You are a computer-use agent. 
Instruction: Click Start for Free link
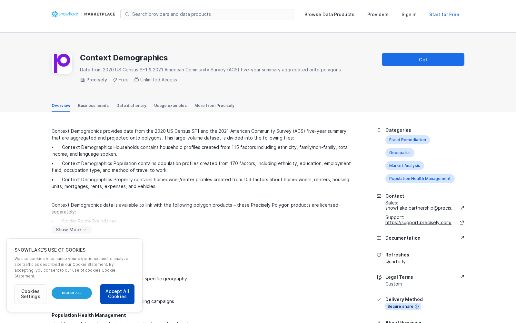tap(444, 15)
